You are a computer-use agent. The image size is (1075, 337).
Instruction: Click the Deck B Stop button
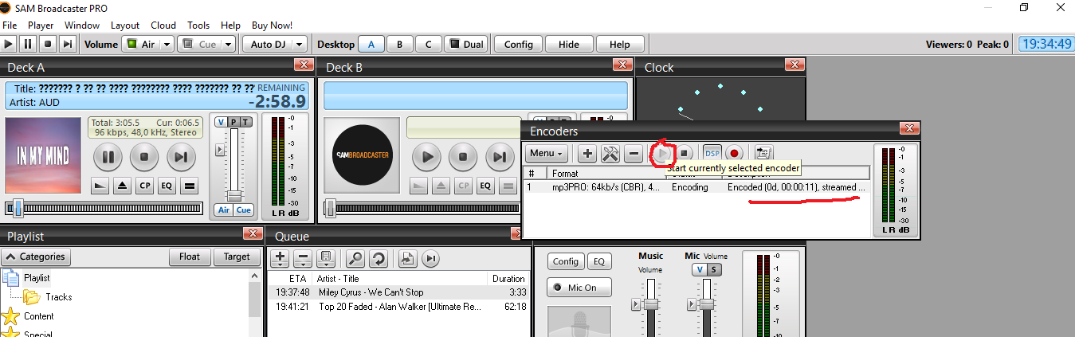[x=463, y=157]
